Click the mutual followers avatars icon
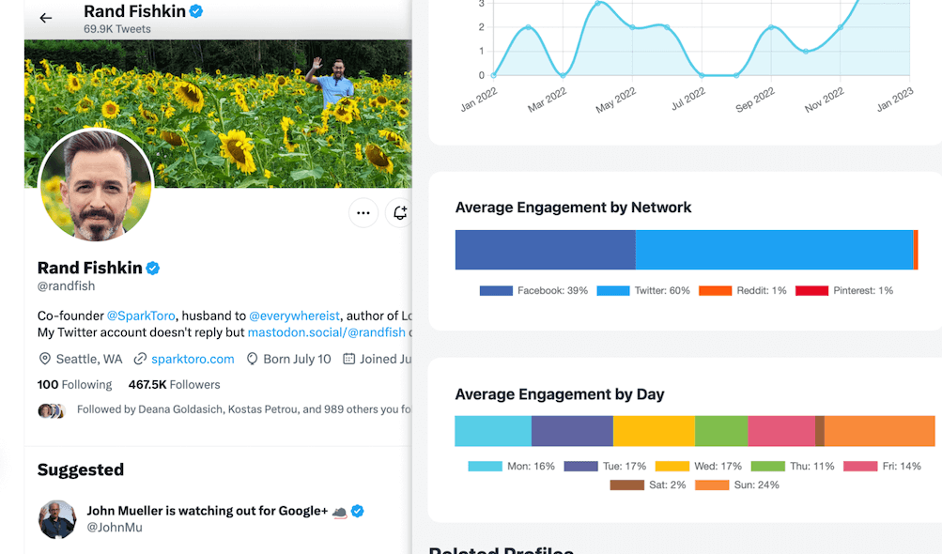The height and width of the screenshot is (554, 942). (51, 410)
